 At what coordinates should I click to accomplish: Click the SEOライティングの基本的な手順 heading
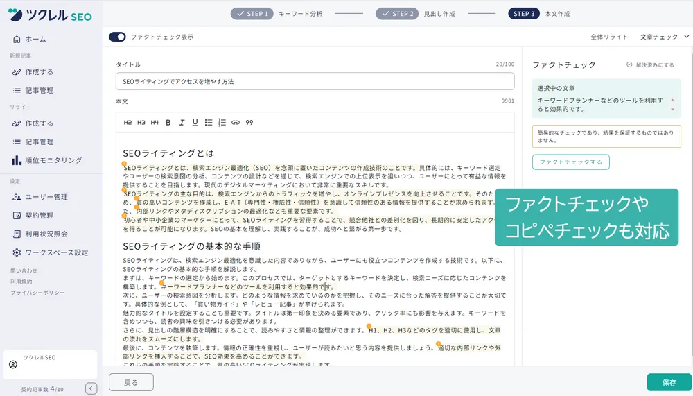coord(191,246)
